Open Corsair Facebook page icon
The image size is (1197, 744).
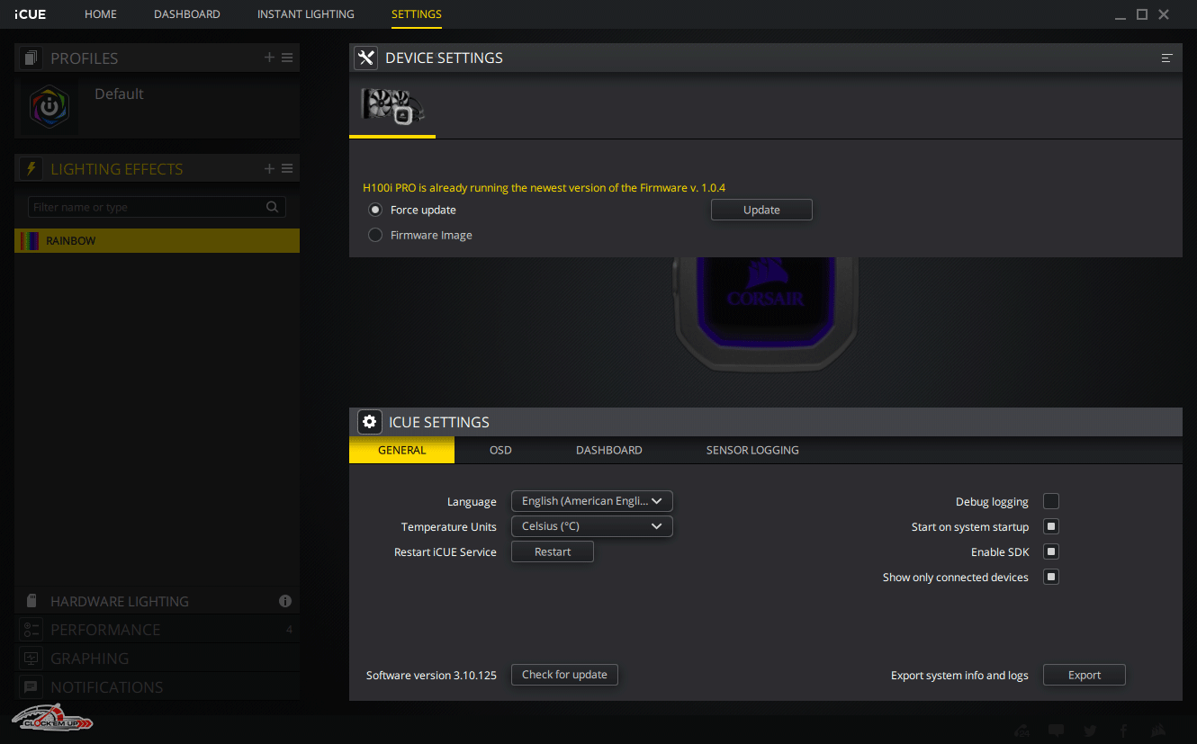pos(1124,731)
